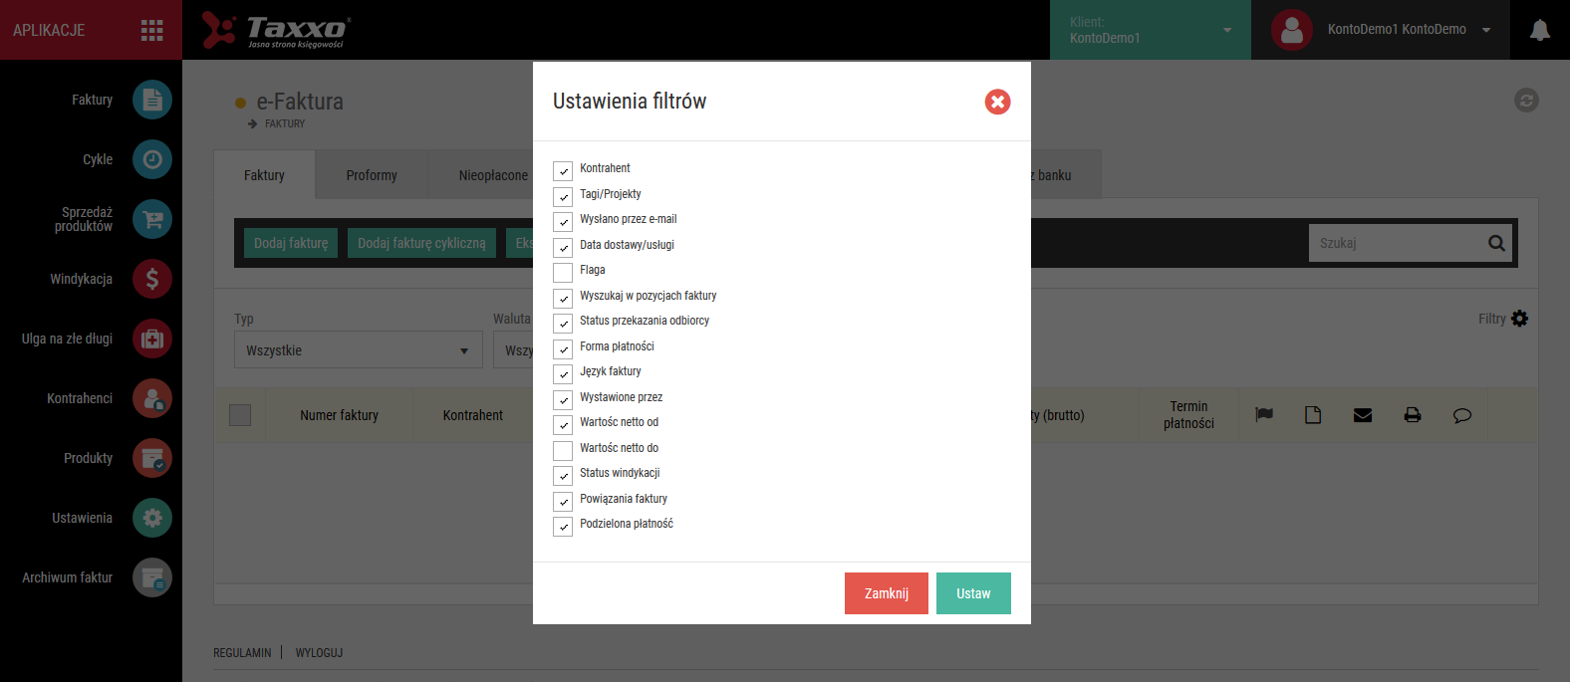Enable the Flaga filter checkbox
Image resolution: width=1570 pixels, height=682 pixels.
coord(563,273)
